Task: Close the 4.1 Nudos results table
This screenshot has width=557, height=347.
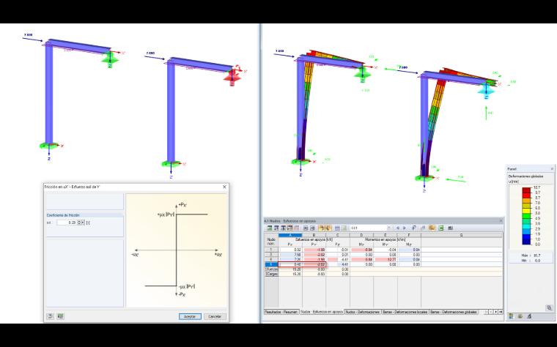Action: click(501, 220)
